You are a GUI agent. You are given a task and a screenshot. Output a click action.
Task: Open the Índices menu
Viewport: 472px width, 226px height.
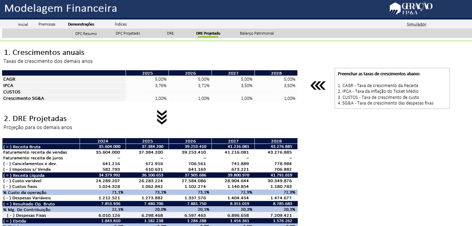point(120,24)
